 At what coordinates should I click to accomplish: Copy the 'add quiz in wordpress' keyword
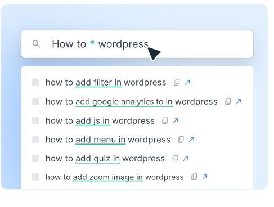(x=176, y=159)
